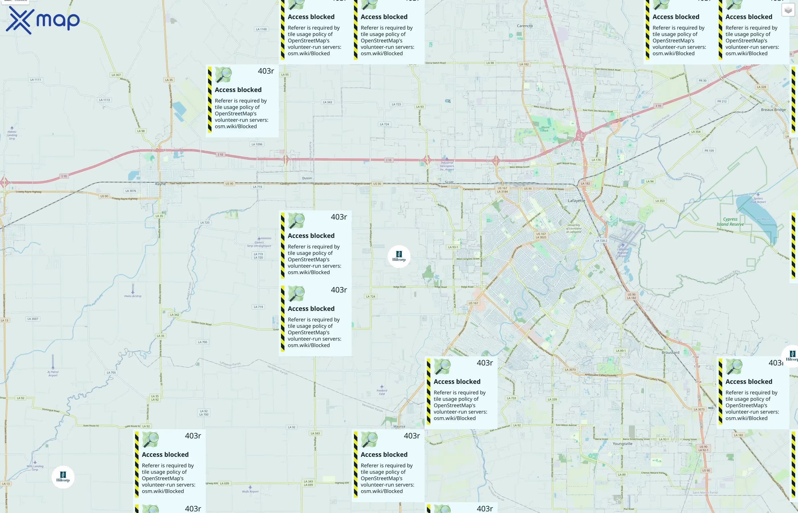Click the Lafayette city label

pyautogui.click(x=577, y=201)
